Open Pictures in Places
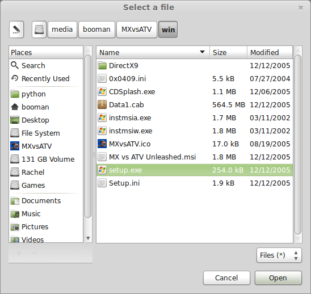The image size is (311, 294). (x=46, y=227)
